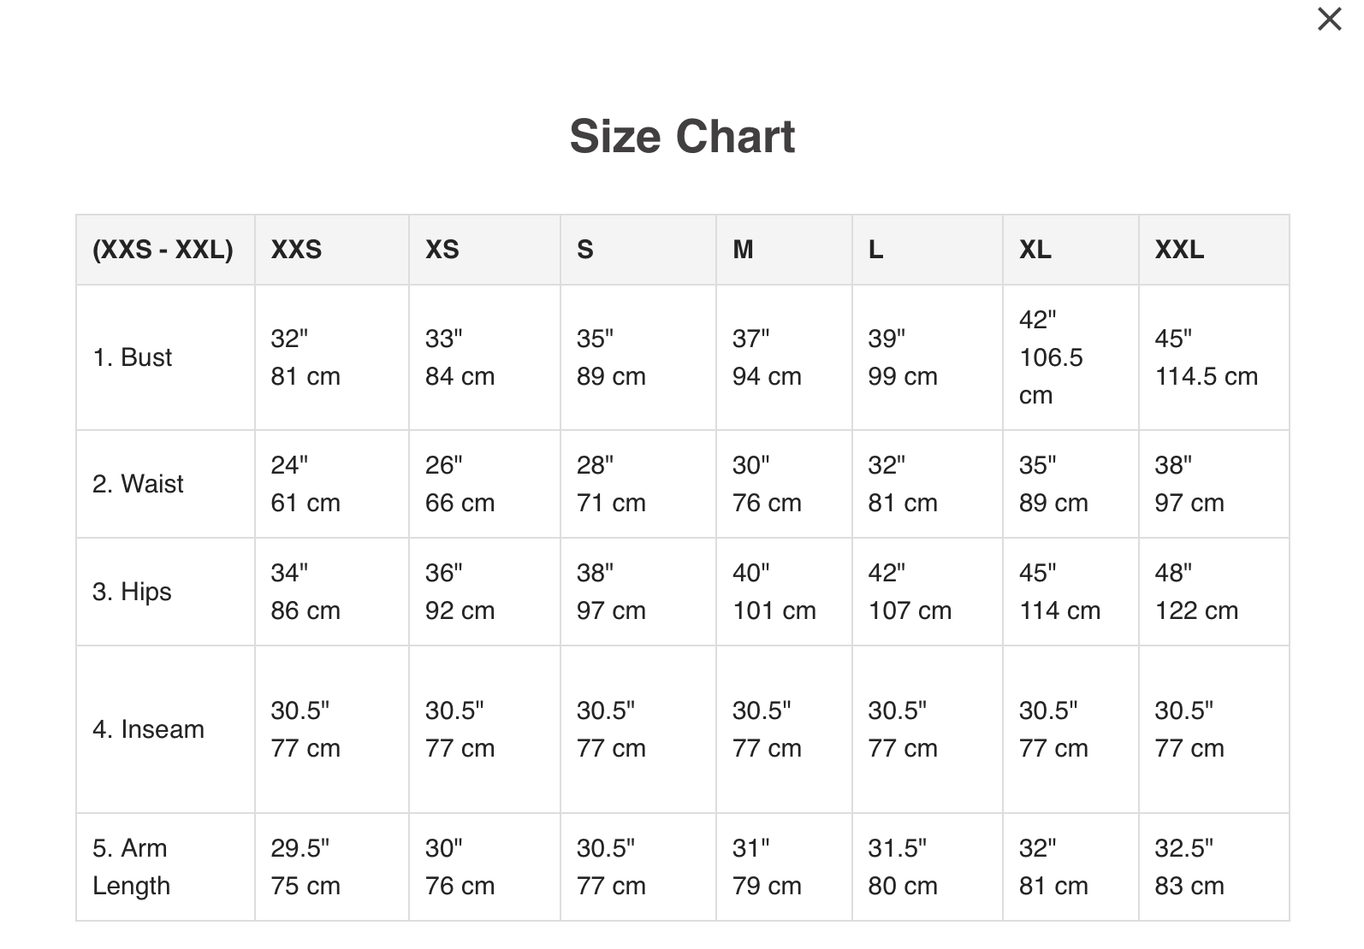Click the 4. Inseam row label
1364x949 pixels.
click(x=148, y=729)
